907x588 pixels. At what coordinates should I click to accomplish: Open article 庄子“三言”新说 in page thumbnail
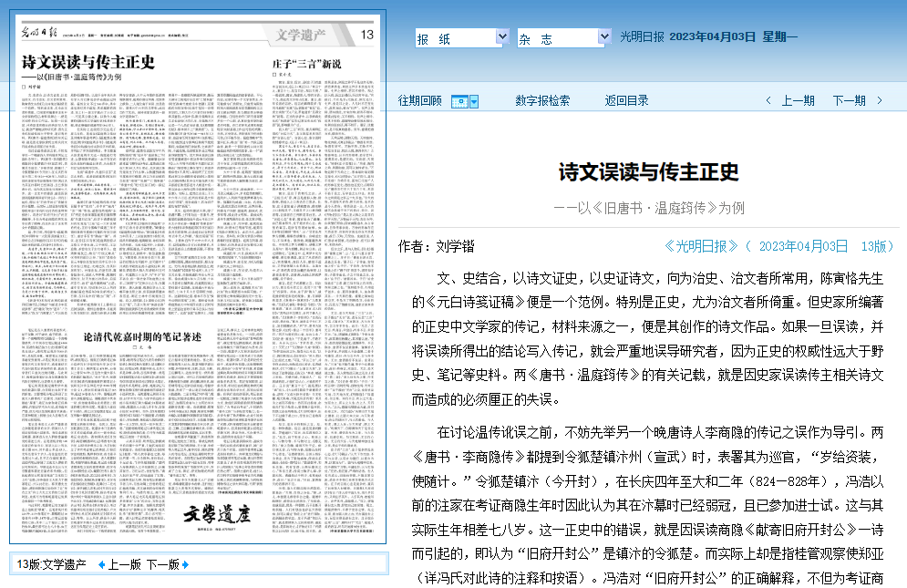point(306,64)
